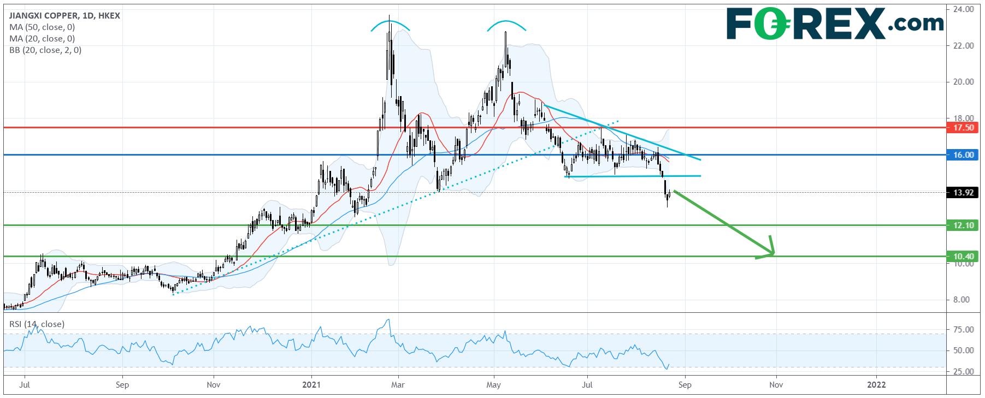This screenshot has width=985, height=398.
Task: Click the green 10.40 price label
Action: [963, 256]
